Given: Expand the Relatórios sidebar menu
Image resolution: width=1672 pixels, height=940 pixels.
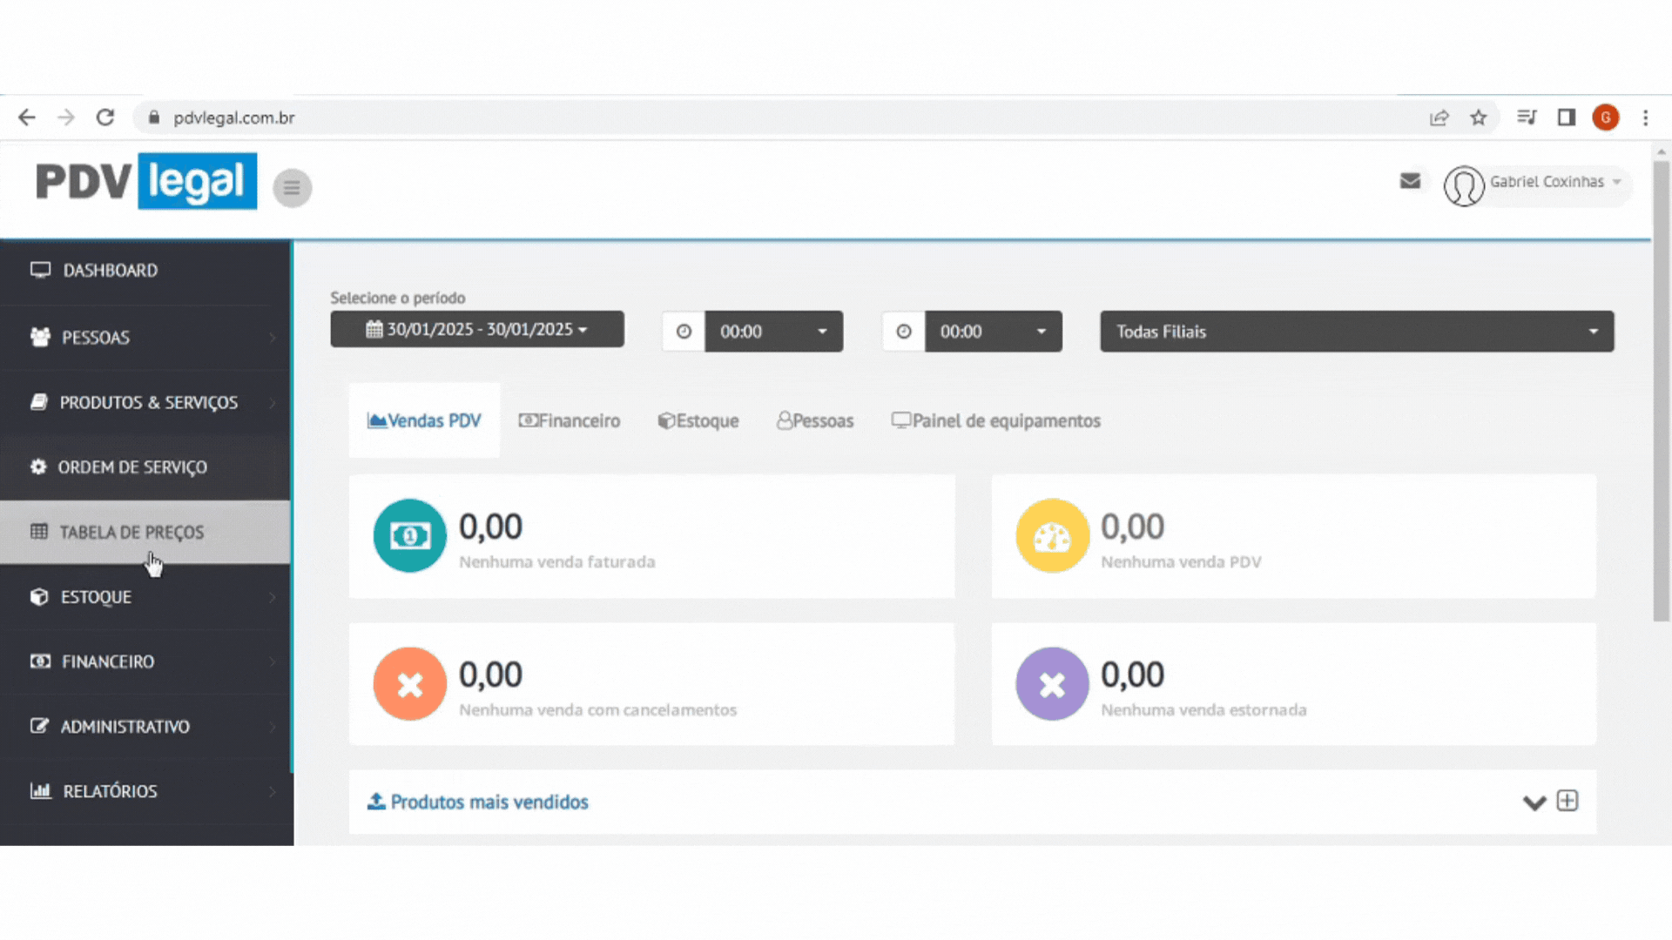Looking at the screenshot, I should click(110, 791).
